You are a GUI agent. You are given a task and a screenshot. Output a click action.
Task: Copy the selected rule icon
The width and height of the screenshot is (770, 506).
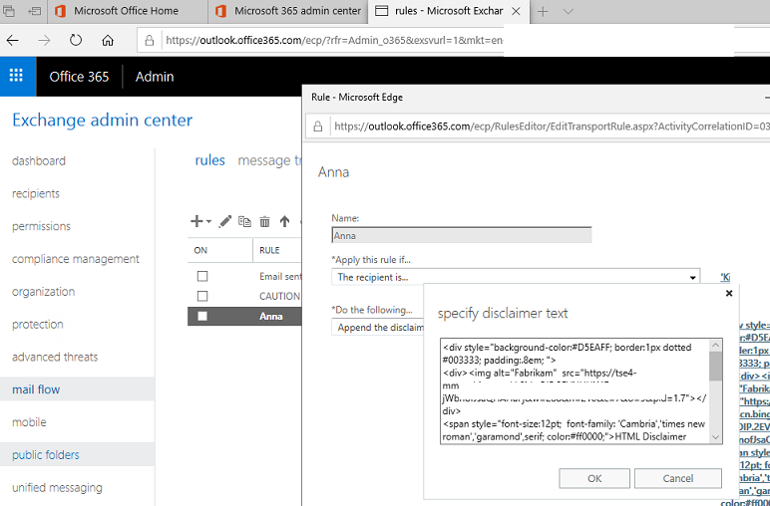[x=244, y=221]
